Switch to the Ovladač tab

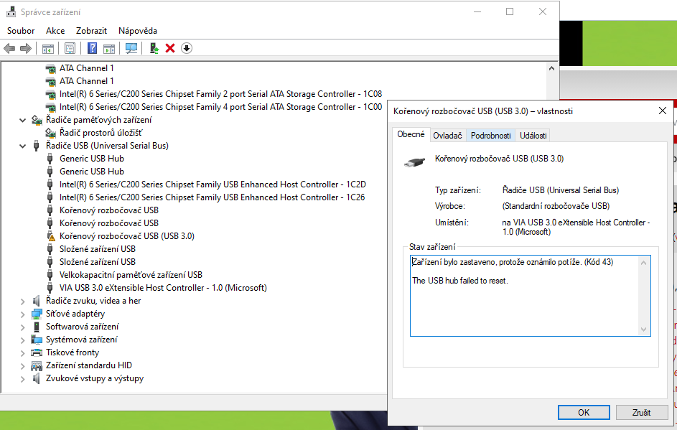447,136
